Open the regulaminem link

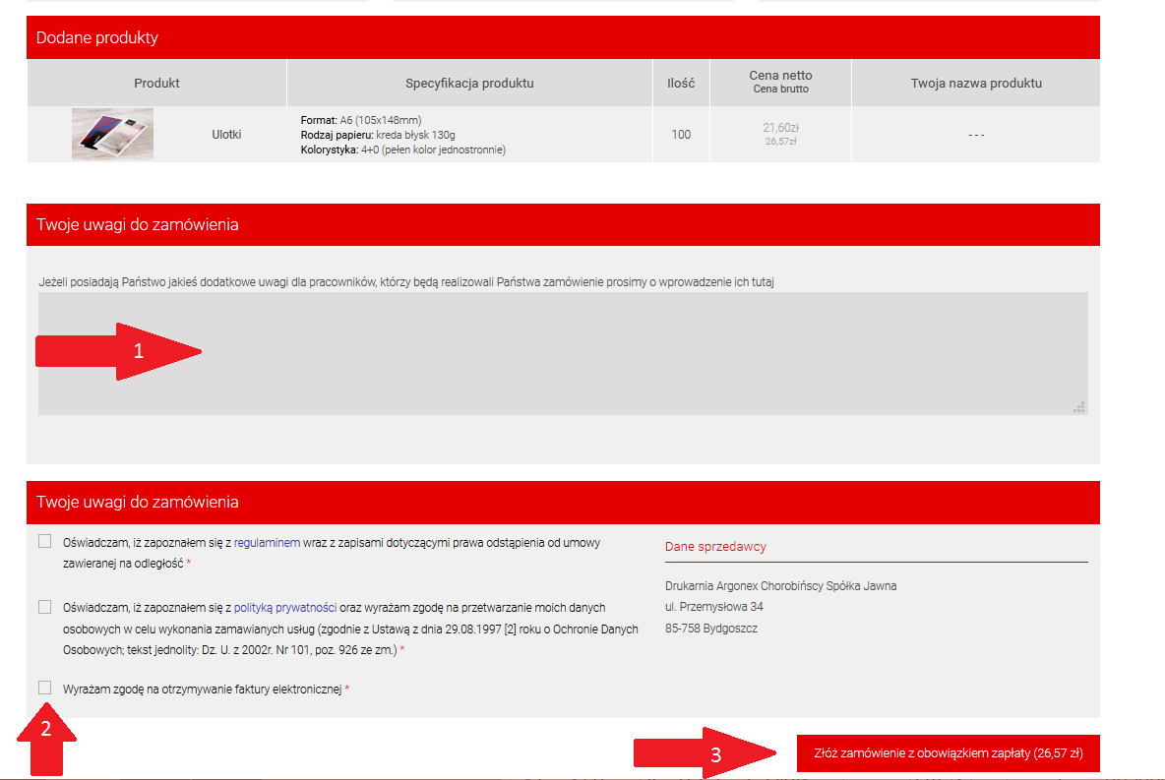(267, 543)
